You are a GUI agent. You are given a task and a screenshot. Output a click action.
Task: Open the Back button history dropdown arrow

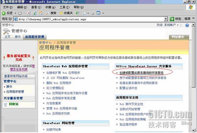coord(15,13)
